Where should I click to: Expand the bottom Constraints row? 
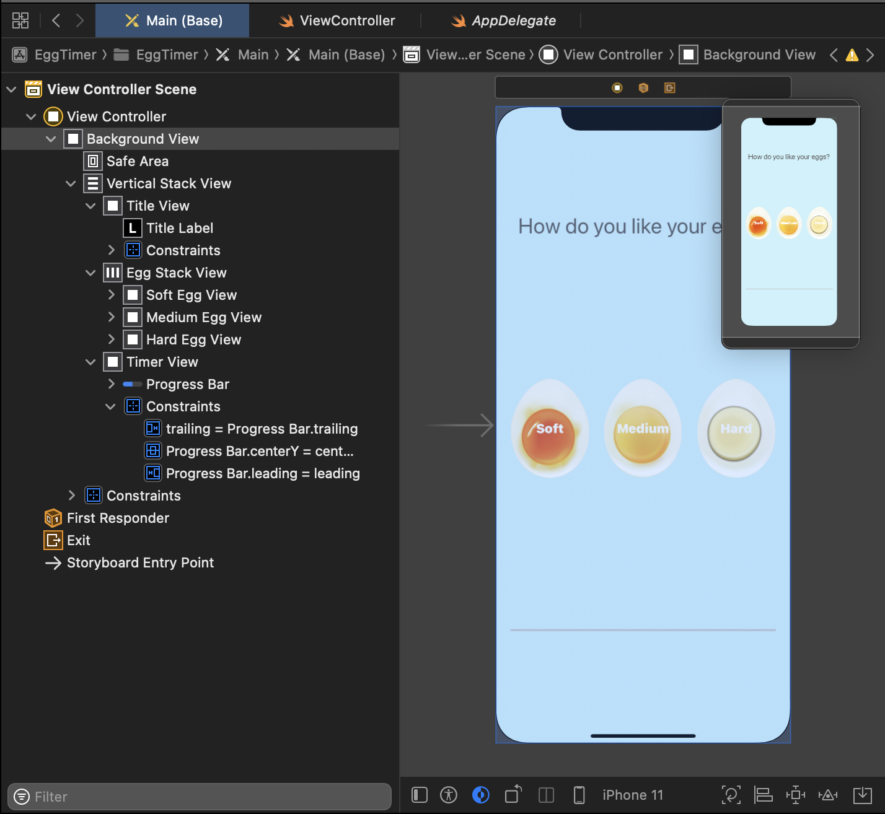[71, 496]
